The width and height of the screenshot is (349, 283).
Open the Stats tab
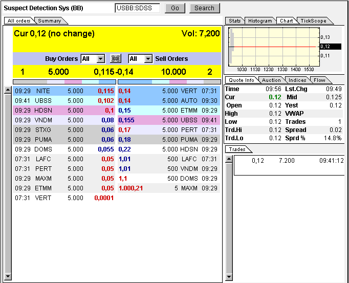point(235,21)
